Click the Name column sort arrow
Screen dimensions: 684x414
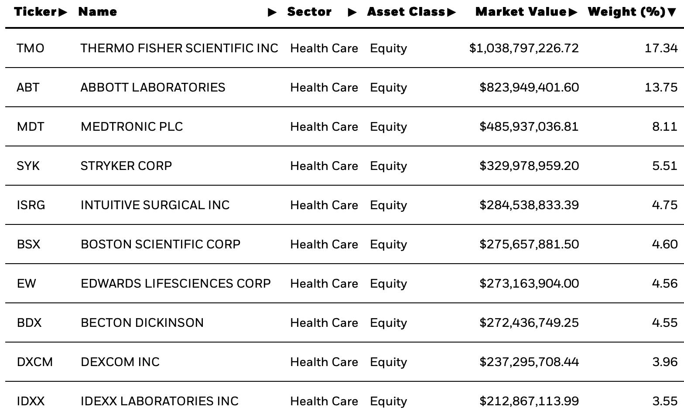272,12
